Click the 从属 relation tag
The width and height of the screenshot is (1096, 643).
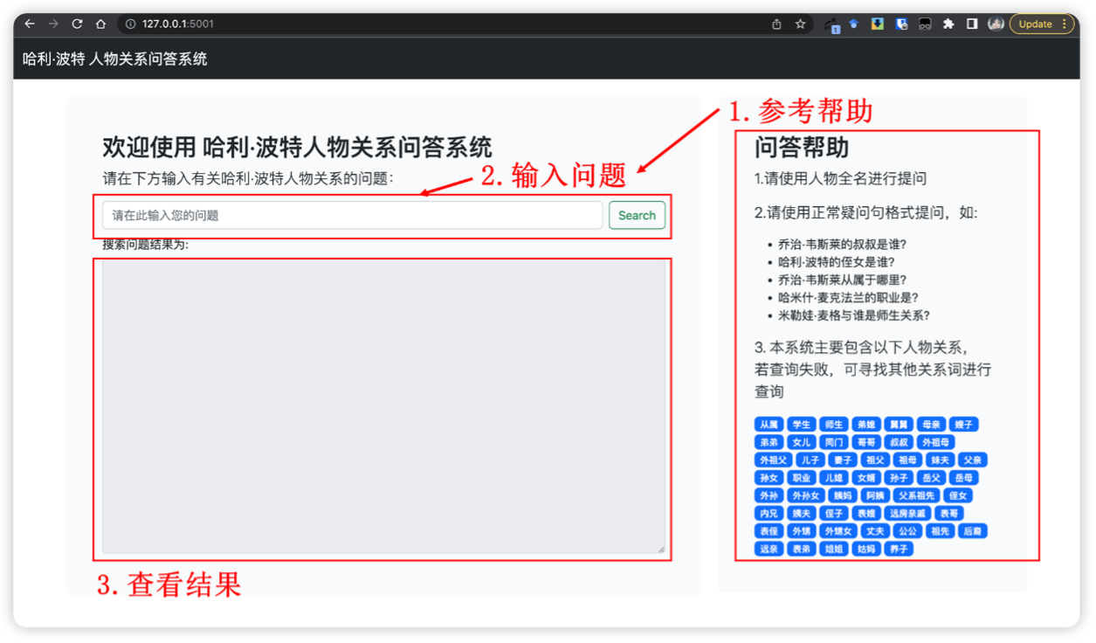769,425
